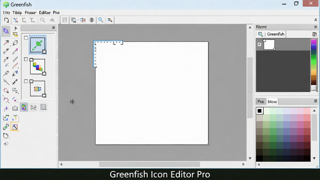Click canvas vertical scrollbar down arrow

coord(250,158)
